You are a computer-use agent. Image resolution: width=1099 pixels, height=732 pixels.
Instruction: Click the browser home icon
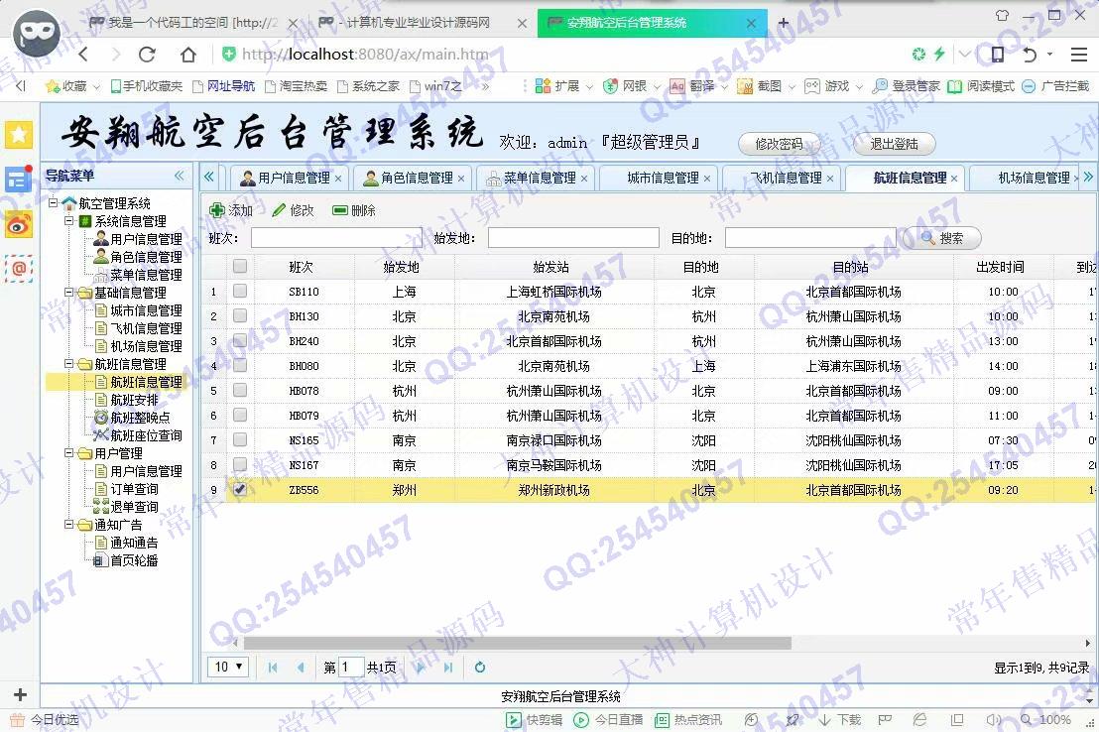click(188, 55)
